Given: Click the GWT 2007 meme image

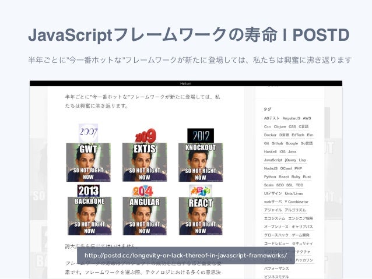Looking at the screenshot, I should click(88, 162).
